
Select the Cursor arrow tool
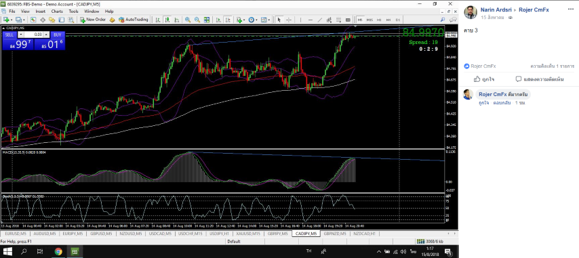279,20
